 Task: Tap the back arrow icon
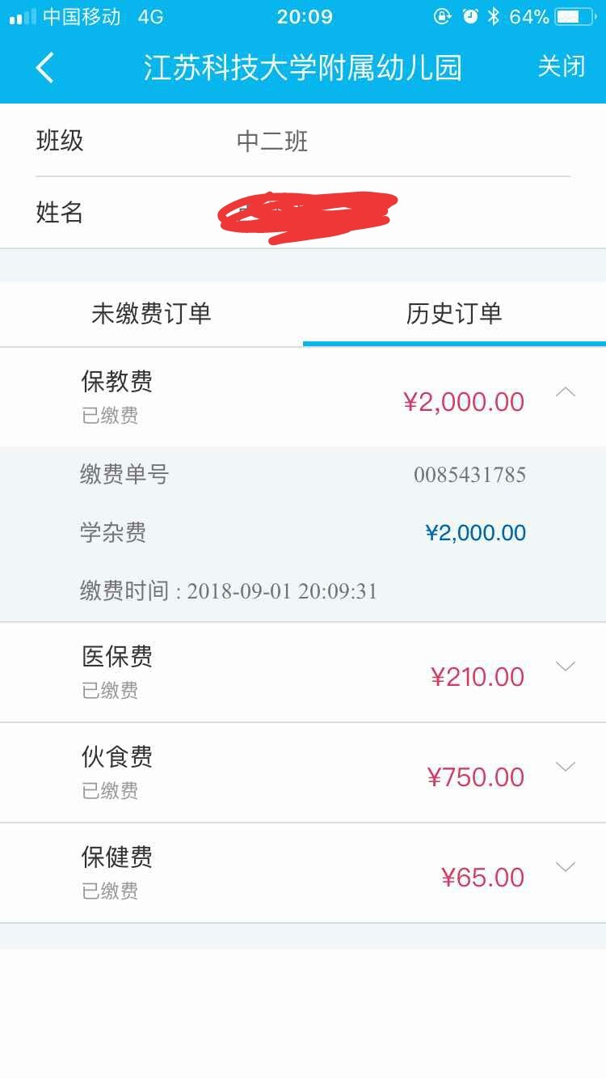[x=45, y=67]
